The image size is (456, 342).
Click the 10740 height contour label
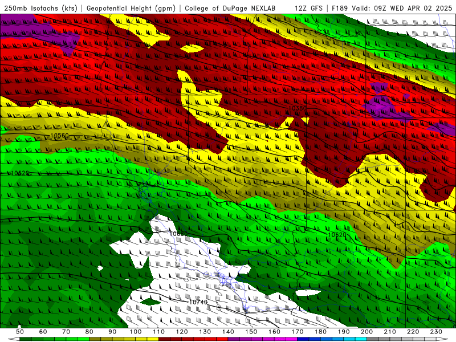pyautogui.click(x=198, y=302)
